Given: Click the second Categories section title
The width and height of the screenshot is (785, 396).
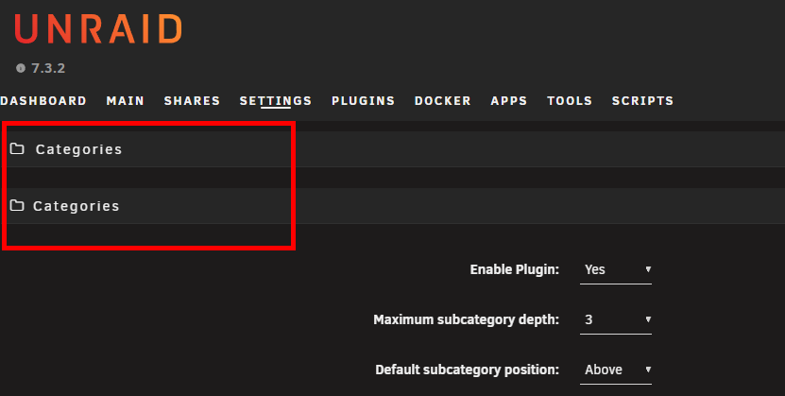Looking at the screenshot, I should pos(77,206).
